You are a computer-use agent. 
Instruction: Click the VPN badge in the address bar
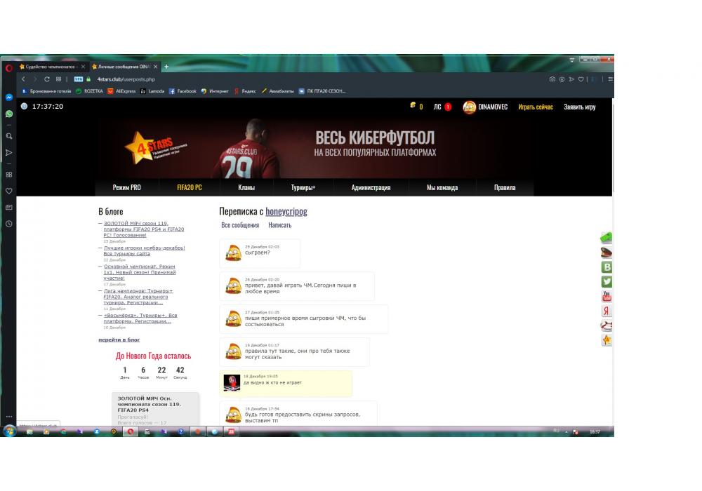coord(79,79)
